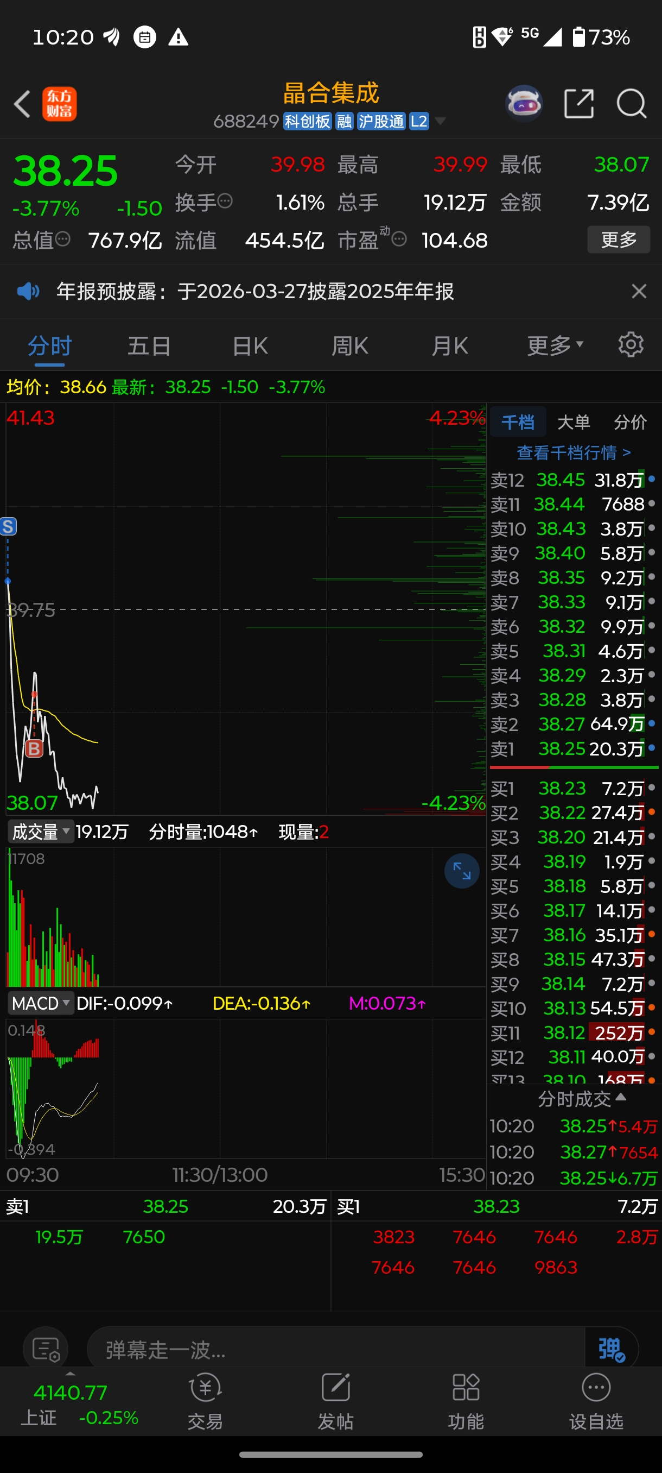Tap the info icon beside 市盈
The height and width of the screenshot is (1473, 662).
[x=399, y=239]
